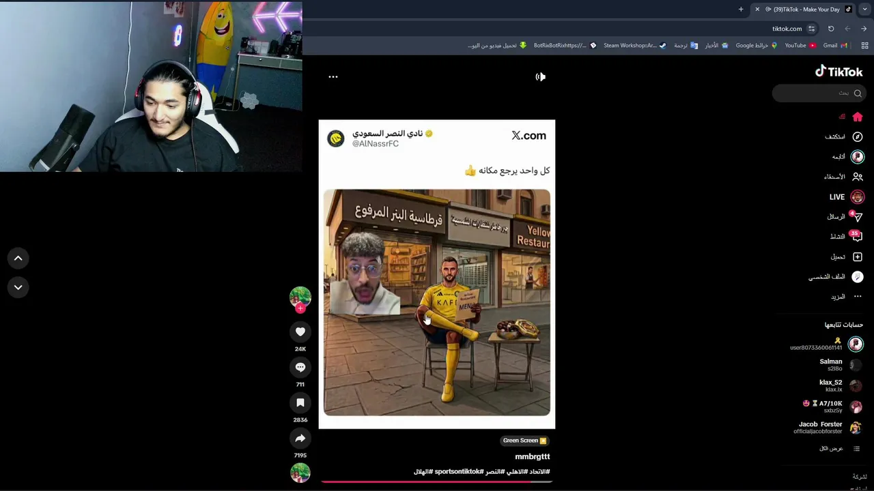The image size is (874, 491).
Task: Click the search magnifier icon
Action: coord(858,93)
